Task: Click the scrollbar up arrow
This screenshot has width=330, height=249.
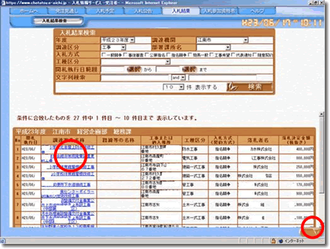Action: [x=322, y=114]
